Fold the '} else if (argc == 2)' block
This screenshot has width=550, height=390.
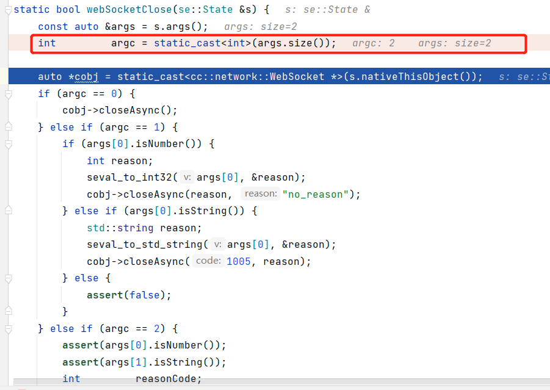(9, 329)
